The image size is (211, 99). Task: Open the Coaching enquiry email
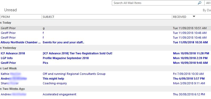point(105,83)
